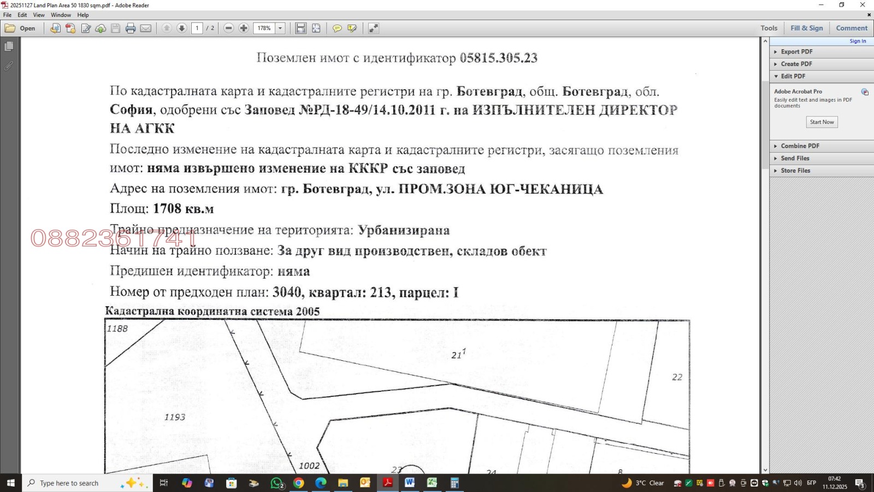Add a sticky note comment
This screenshot has height=492, width=874.
(x=337, y=28)
